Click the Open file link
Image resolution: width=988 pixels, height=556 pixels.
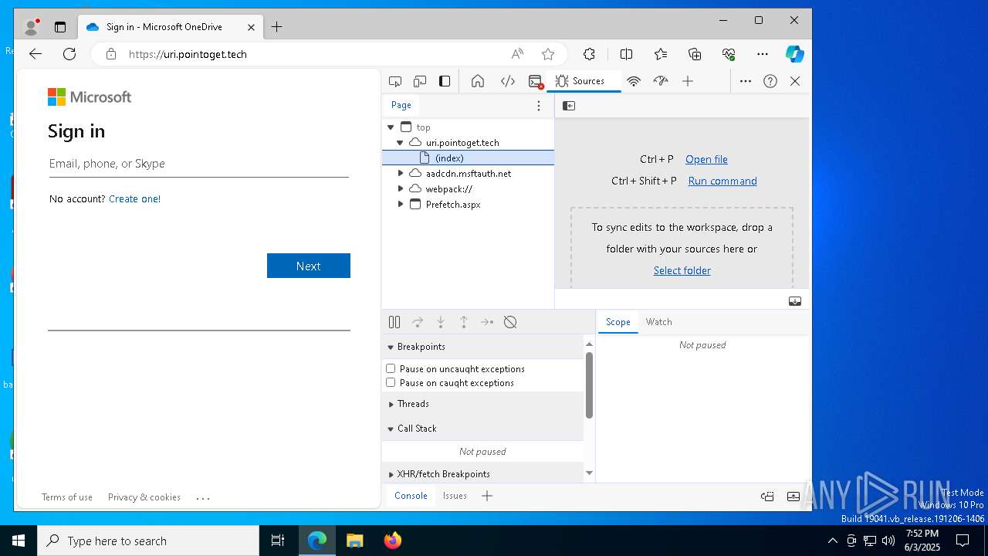point(706,159)
